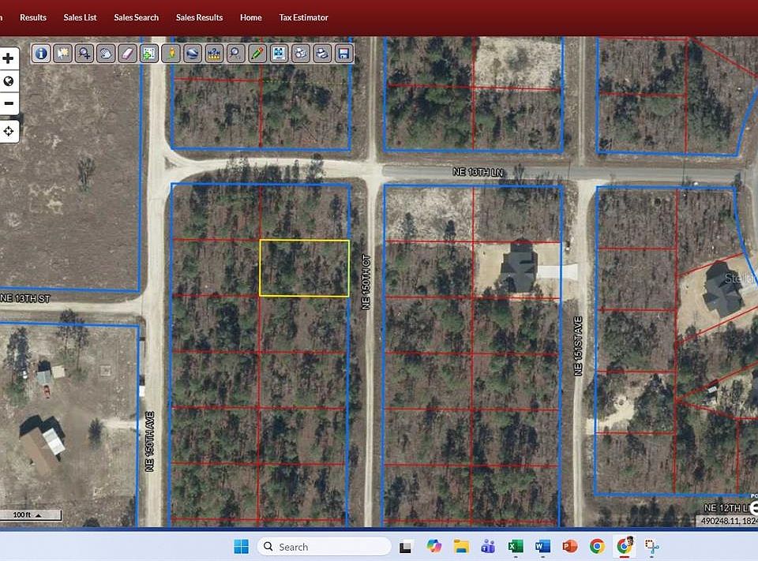Click the NE 151ST AVE street label

[x=578, y=346]
